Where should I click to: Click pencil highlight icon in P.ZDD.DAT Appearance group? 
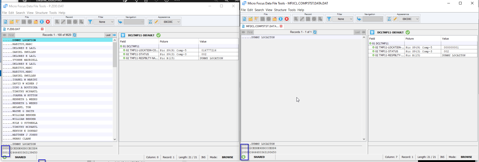pos(156,22)
